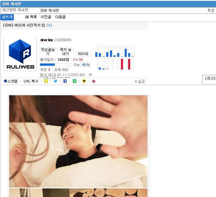Scrap the post with 스크랩
The height and width of the screenshot is (197, 216).
click(10, 81)
